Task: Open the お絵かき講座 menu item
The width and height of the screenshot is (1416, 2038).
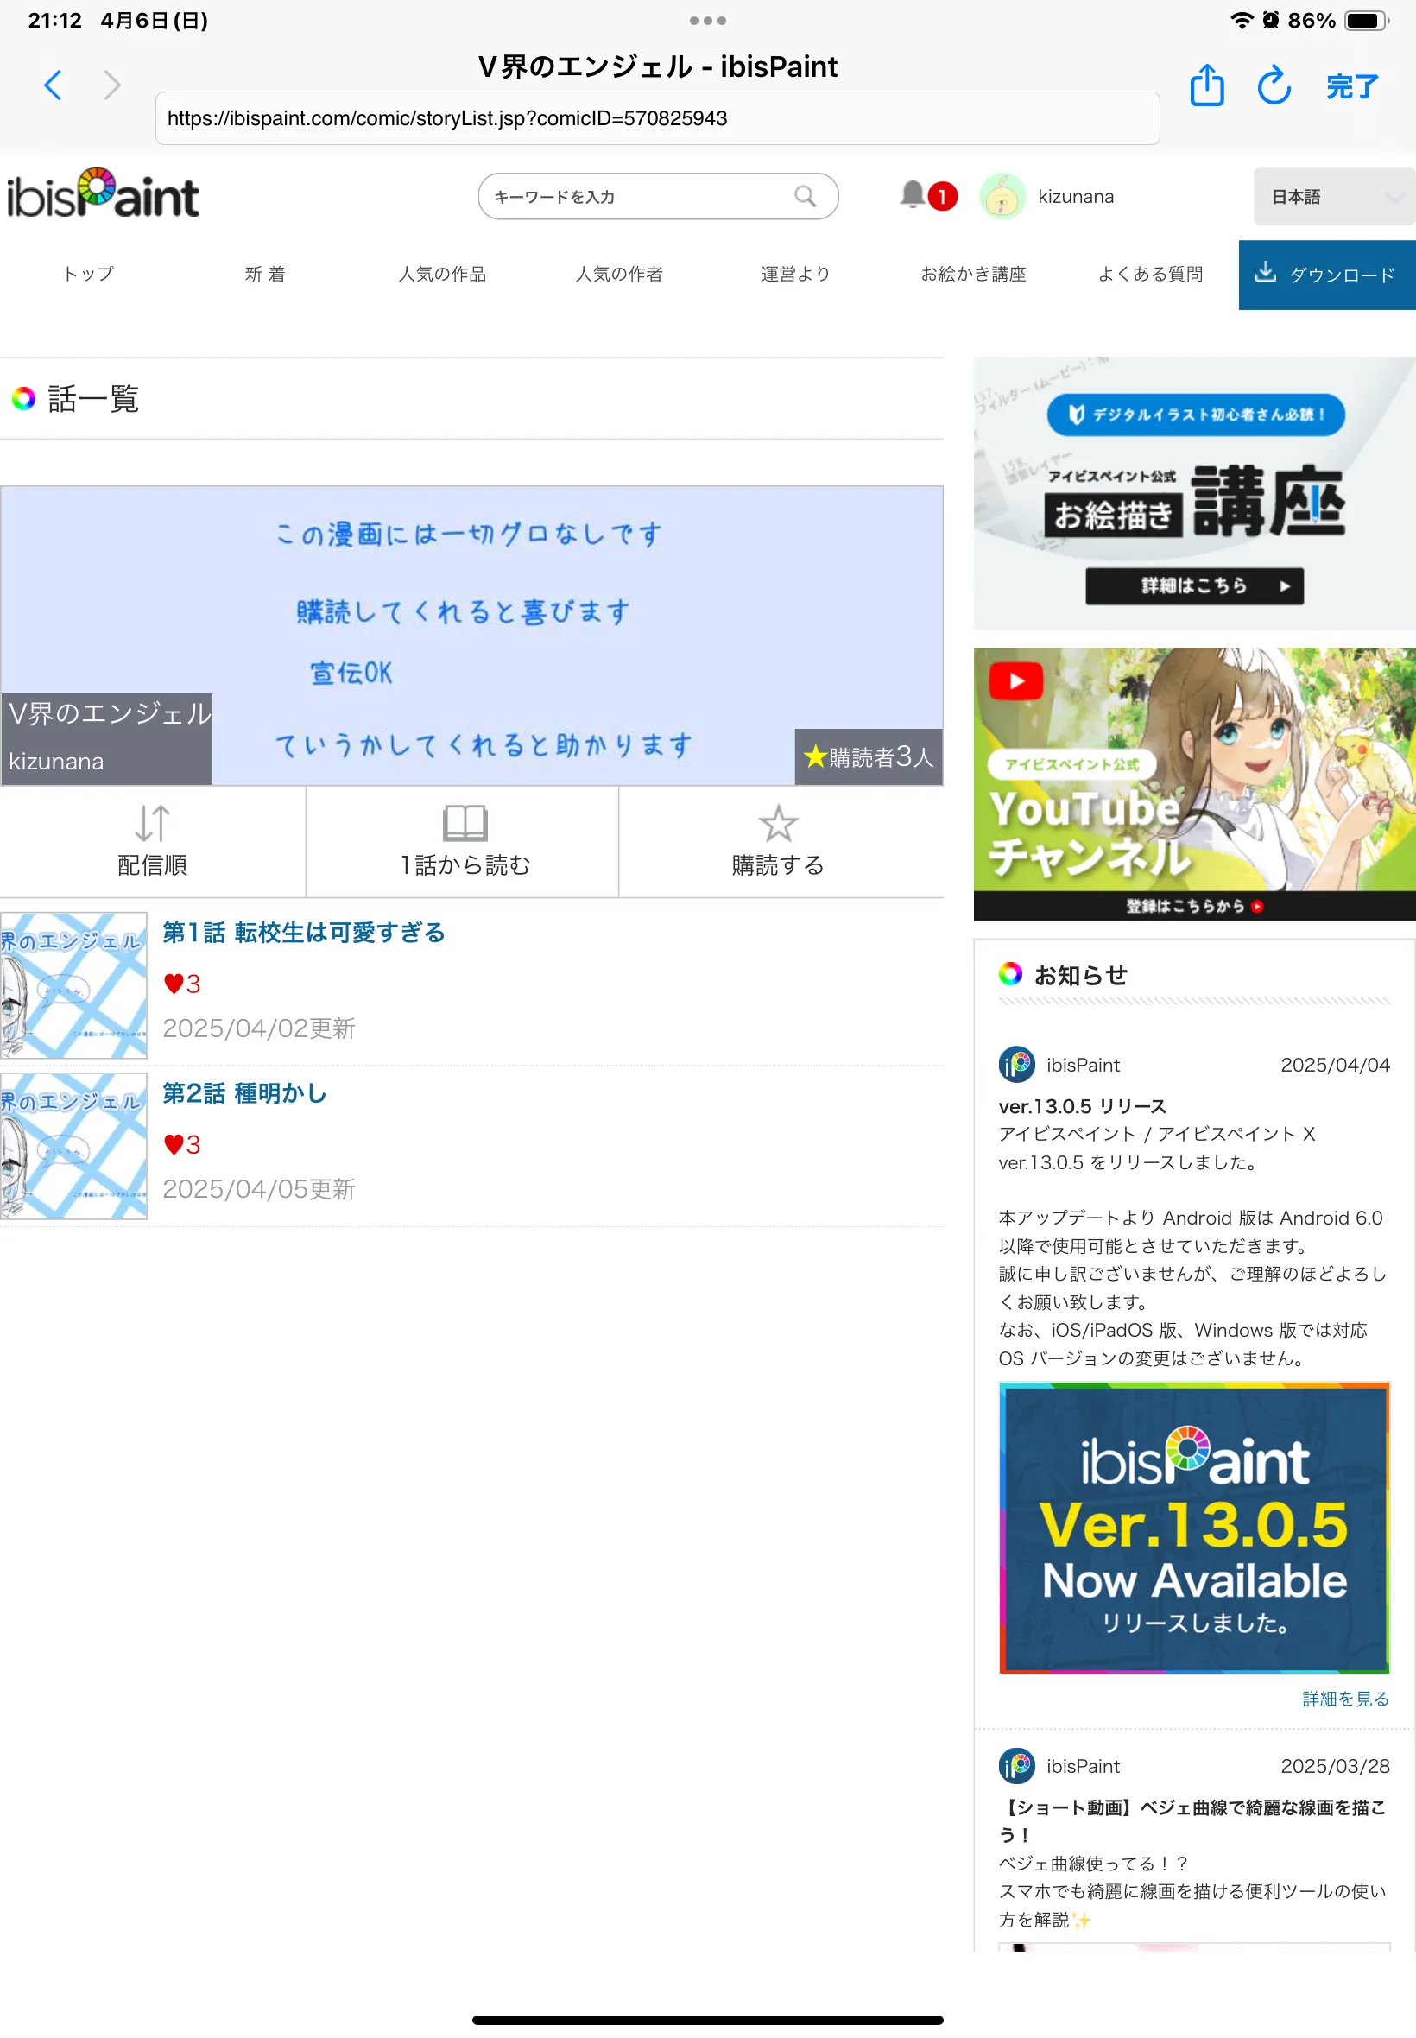Action: tap(973, 274)
